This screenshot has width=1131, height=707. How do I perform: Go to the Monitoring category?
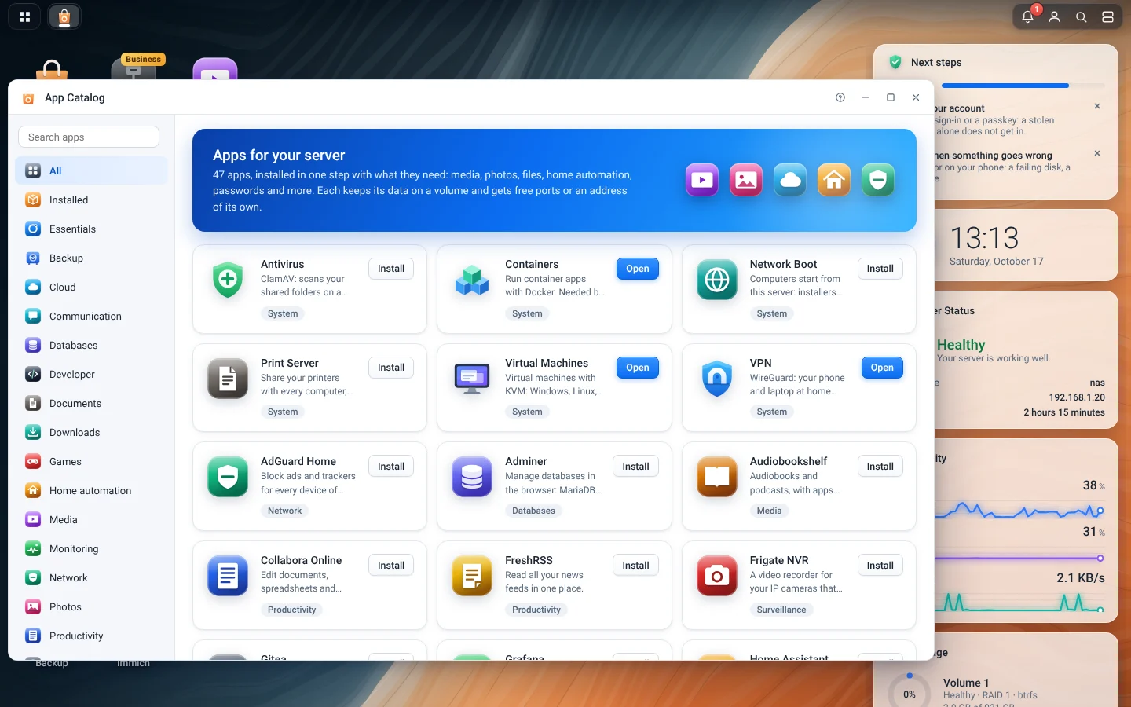coord(91,548)
